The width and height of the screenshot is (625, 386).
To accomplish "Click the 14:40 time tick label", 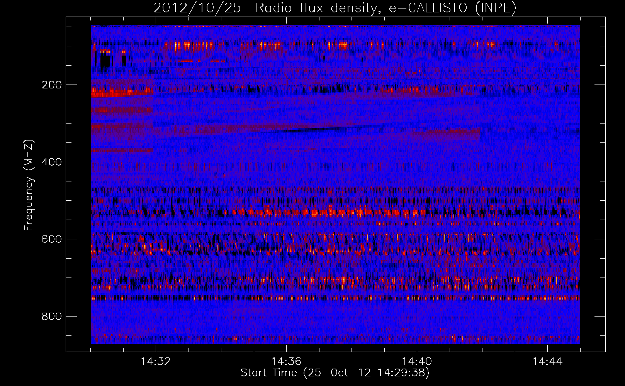I will pos(417,362).
